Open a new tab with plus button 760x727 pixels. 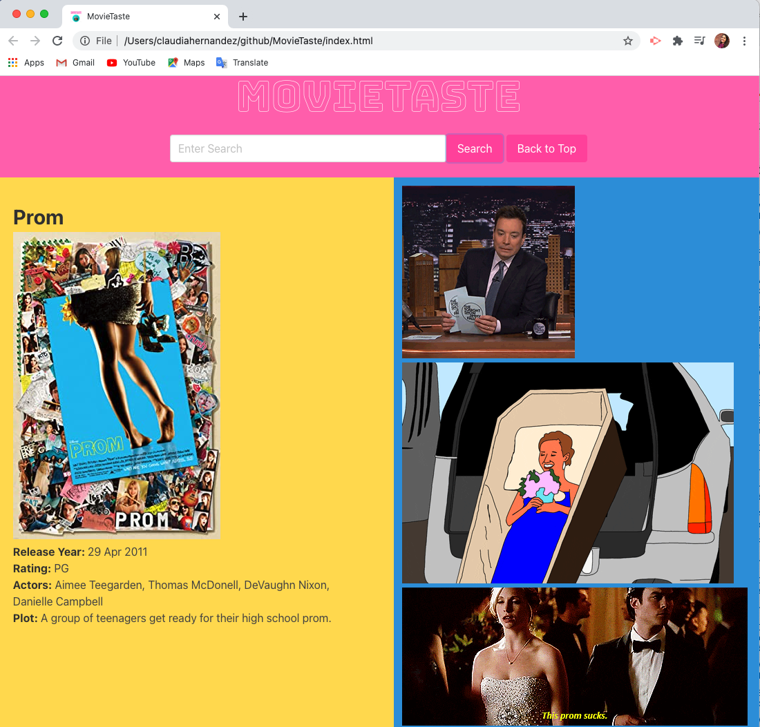(x=243, y=17)
